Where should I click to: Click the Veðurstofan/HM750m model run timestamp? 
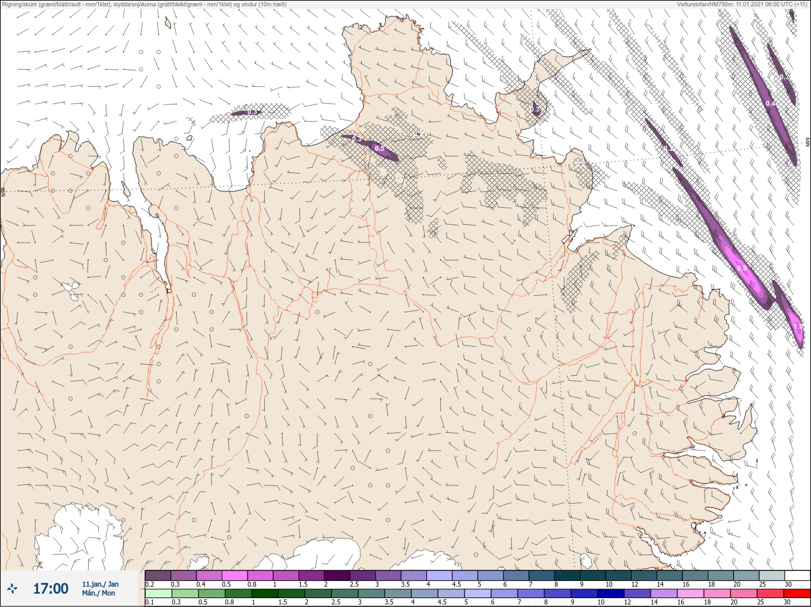tap(743, 4)
